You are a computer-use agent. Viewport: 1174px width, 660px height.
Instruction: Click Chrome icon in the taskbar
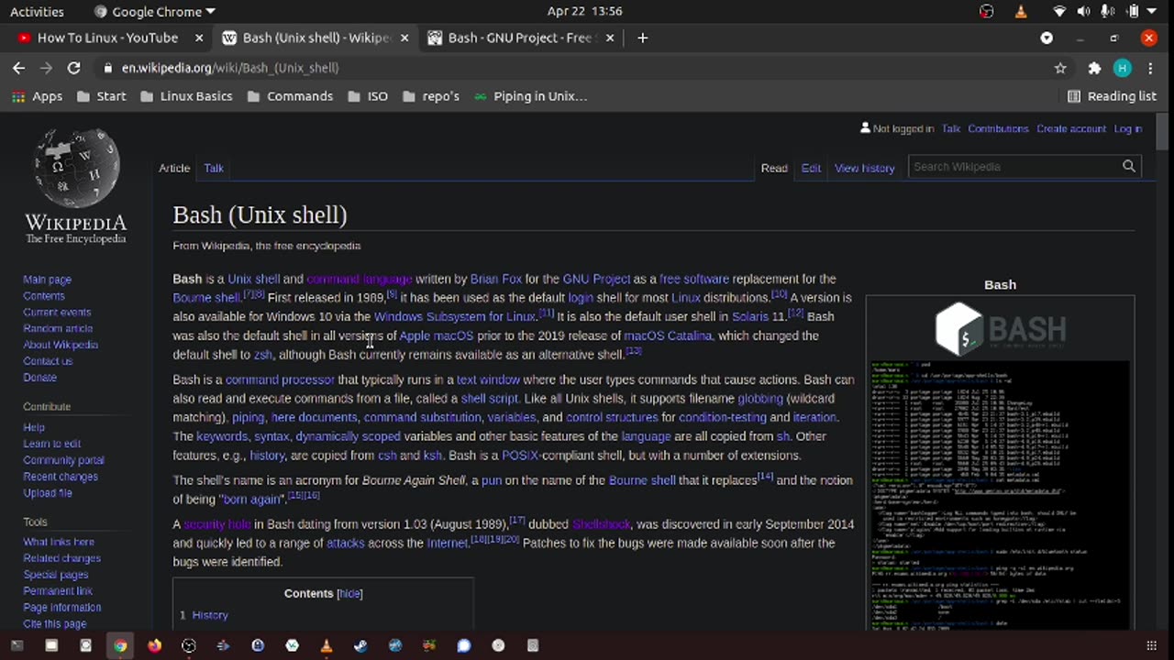pyautogui.click(x=120, y=645)
